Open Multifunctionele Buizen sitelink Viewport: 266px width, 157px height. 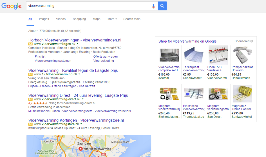[44, 111]
